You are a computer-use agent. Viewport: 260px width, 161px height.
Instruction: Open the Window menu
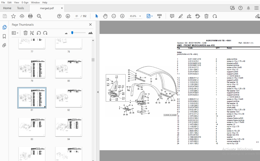point(35,3)
